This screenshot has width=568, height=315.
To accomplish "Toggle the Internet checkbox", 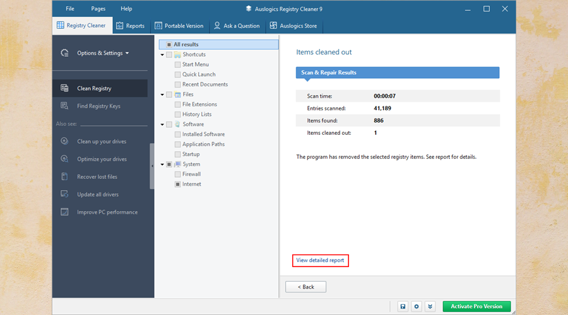I will 177,184.
